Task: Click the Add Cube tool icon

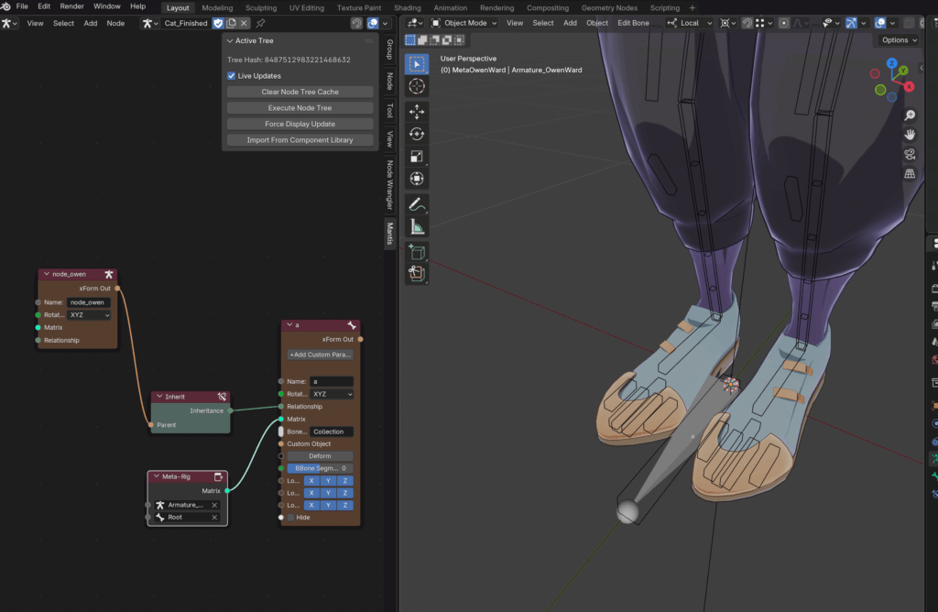Action: tap(417, 252)
